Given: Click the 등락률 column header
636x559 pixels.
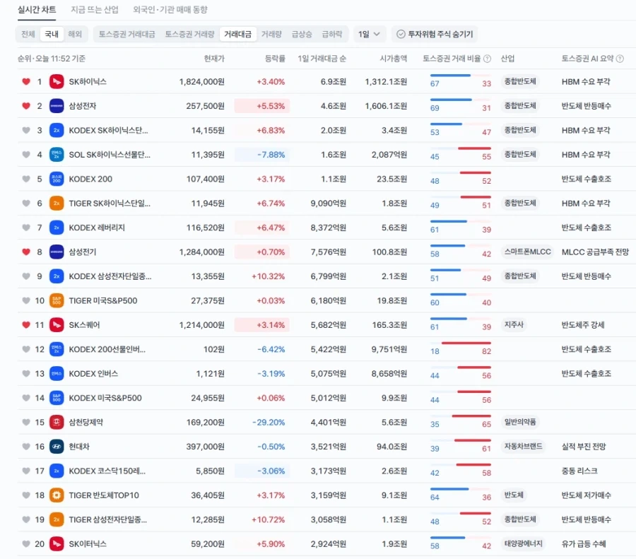Looking at the screenshot, I should coord(275,59).
